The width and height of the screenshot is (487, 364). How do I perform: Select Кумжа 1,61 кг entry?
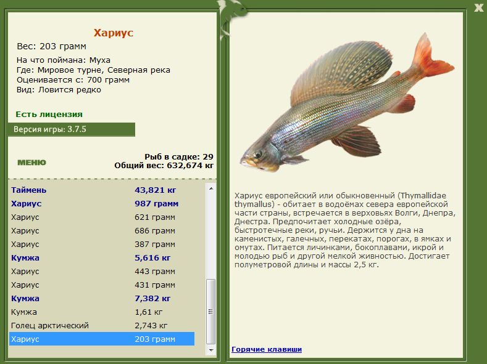coord(102,312)
